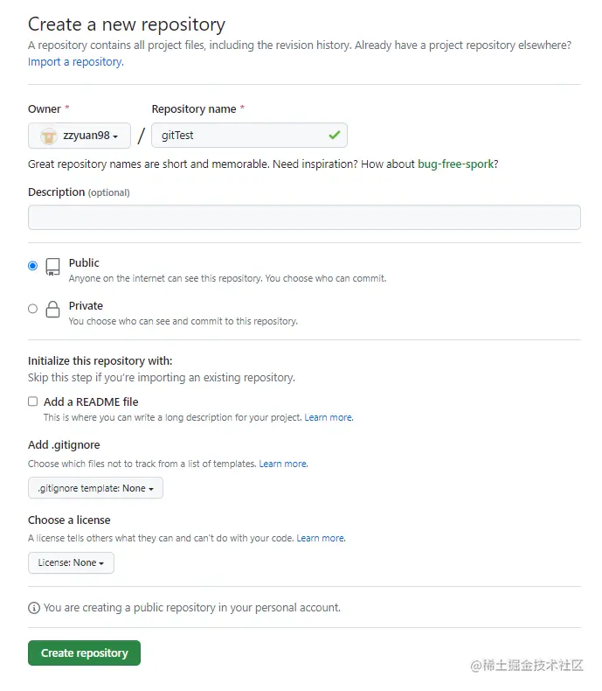The width and height of the screenshot is (602, 691).
Task: Select the Public radio button
Action: point(33,266)
